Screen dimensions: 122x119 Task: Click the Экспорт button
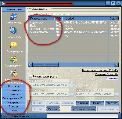click(38, 109)
